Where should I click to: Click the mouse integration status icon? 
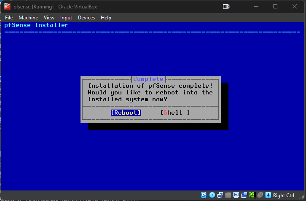point(260,195)
